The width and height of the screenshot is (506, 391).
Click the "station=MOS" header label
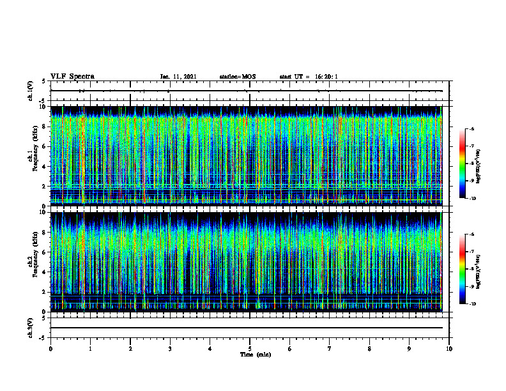(238, 77)
